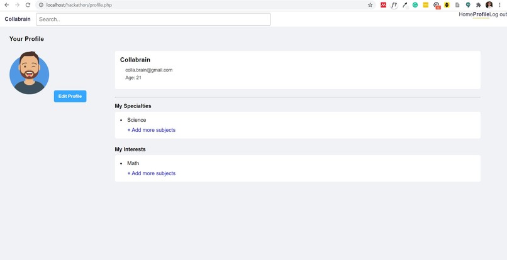507x260 pixels.
Task: Open the Extensions puzzle piece menu
Action: [x=479, y=5]
